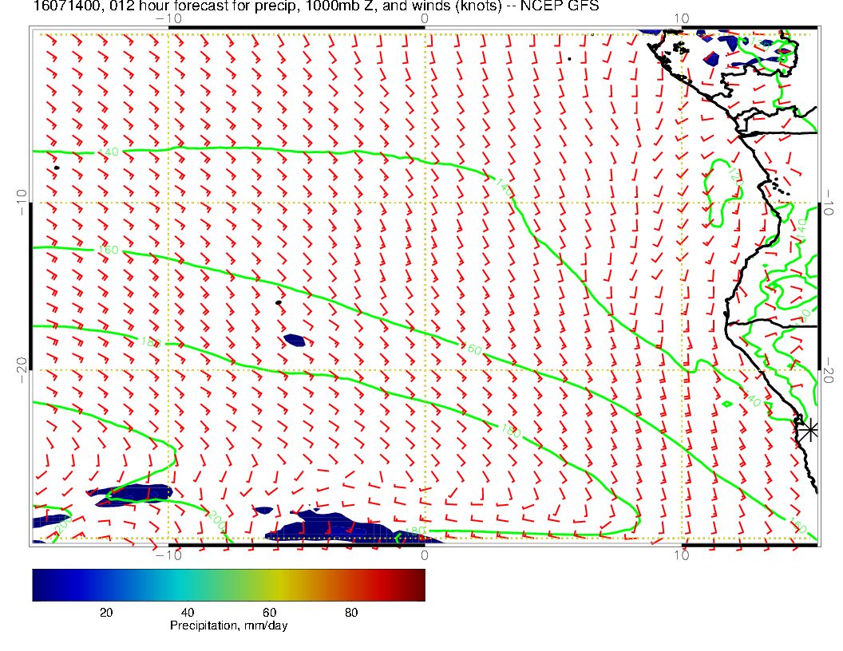Click the island dot below the left-edge 140 label
The height and width of the screenshot is (651, 843).
pyautogui.click(x=57, y=168)
